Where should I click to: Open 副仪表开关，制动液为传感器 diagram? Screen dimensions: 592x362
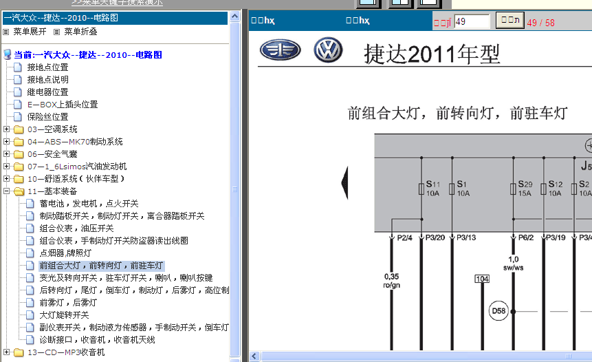tap(134, 328)
